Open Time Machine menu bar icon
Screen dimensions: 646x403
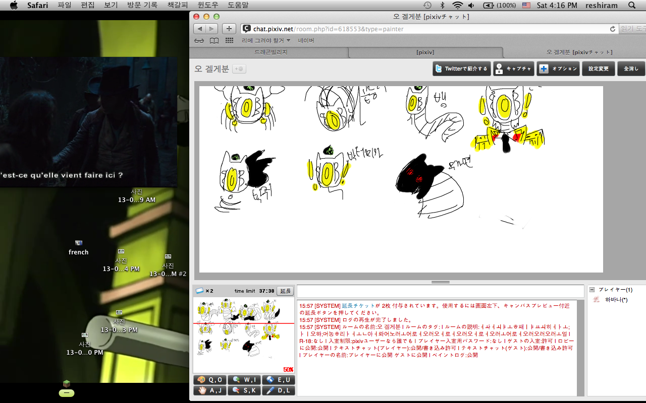click(427, 6)
